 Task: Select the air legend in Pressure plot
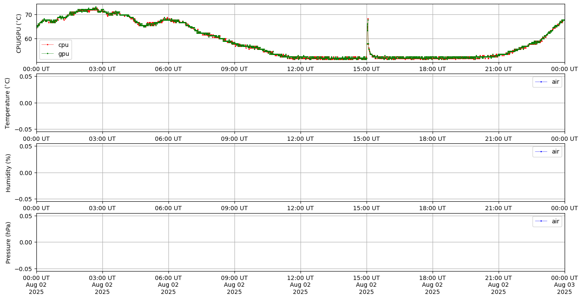[547, 221]
